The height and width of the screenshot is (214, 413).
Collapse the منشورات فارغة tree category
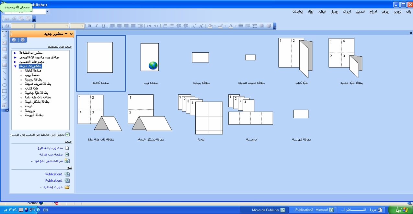(15, 66)
